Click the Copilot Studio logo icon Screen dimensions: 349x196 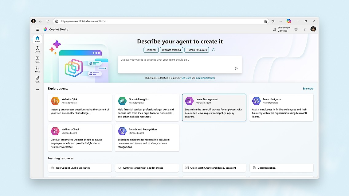click(45, 29)
